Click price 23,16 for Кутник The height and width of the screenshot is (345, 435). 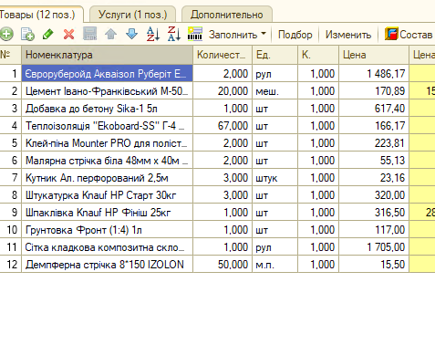374,177
